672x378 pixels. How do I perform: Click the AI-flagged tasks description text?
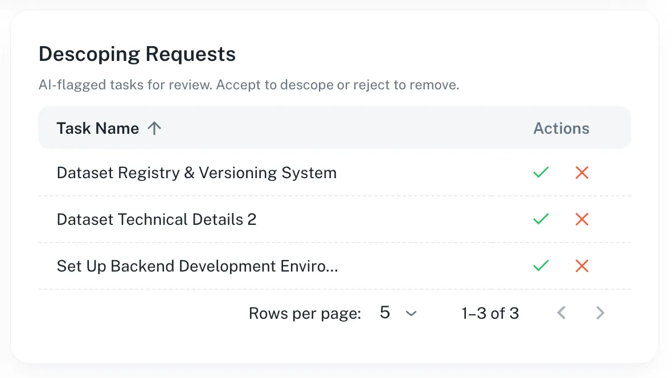[248, 85]
